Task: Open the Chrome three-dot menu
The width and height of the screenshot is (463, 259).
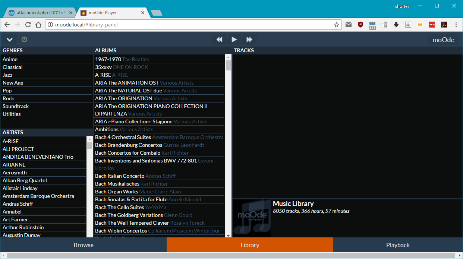Action: point(456,25)
